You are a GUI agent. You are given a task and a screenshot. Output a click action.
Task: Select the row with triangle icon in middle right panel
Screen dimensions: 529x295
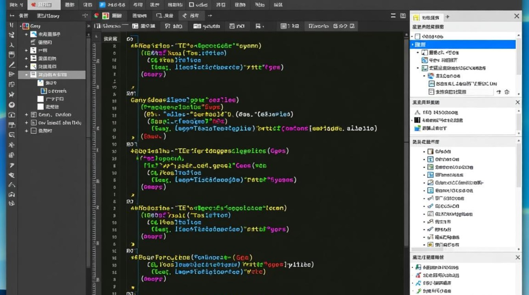pyautogui.click(x=463, y=112)
